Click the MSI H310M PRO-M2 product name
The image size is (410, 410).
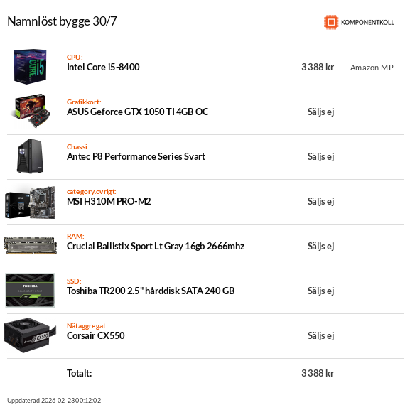(109, 201)
